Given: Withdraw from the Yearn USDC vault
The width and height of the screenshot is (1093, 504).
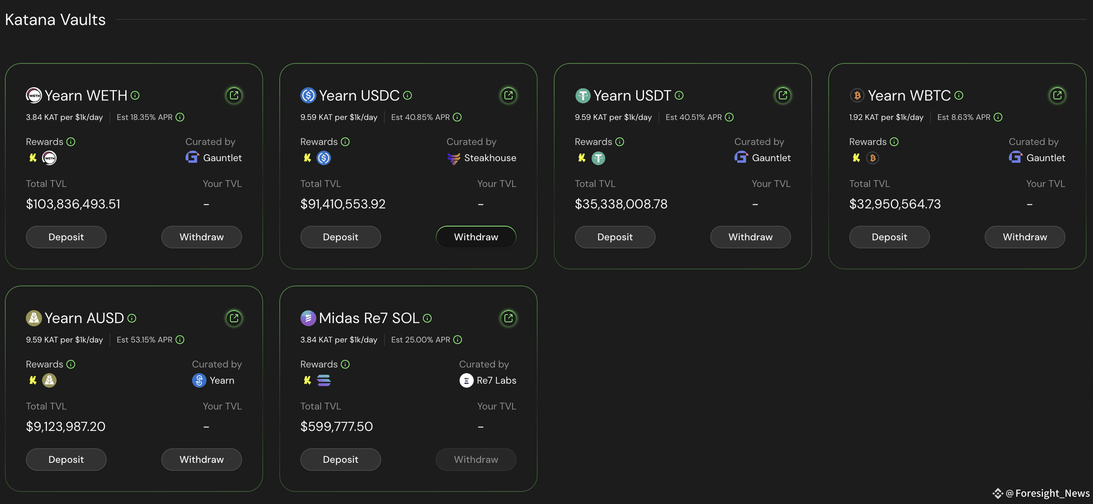Looking at the screenshot, I should (x=476, y=237).
